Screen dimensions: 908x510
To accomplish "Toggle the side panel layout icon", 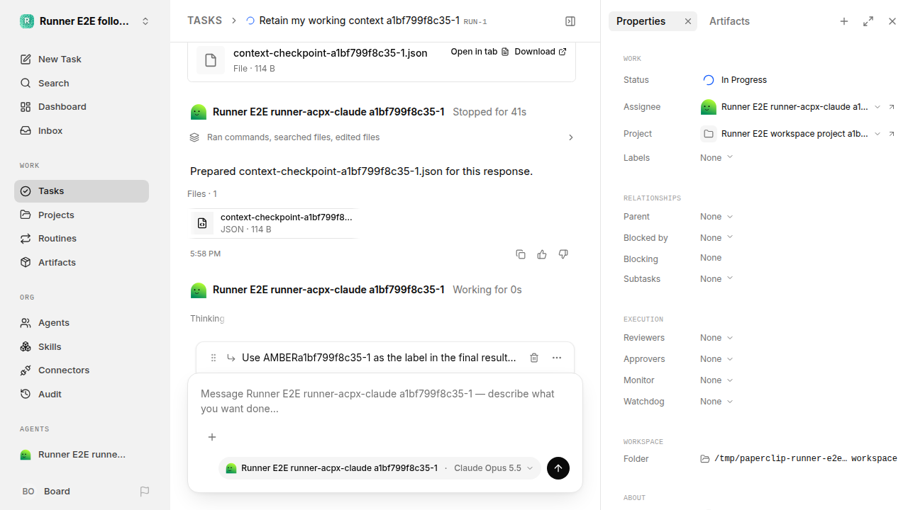I will [570, 21].
